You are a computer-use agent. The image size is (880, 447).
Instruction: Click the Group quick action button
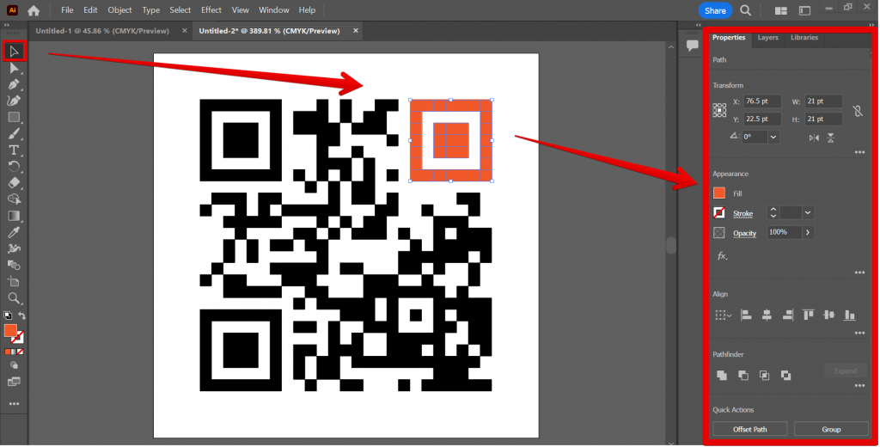point(831,430)
